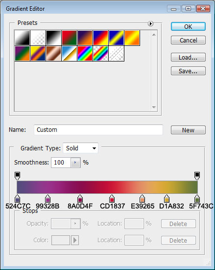Click the Load... button

(188, 57)
